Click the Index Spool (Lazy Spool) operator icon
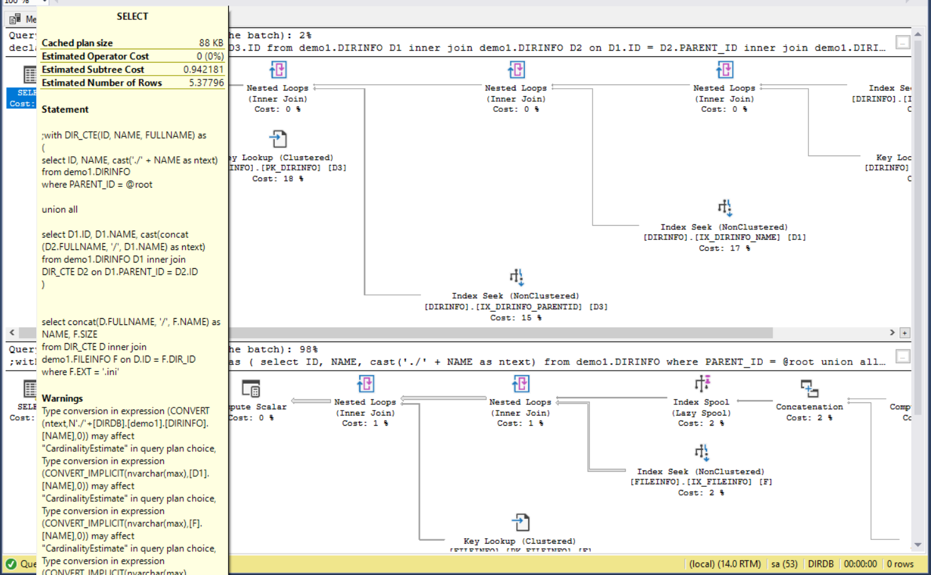The height and width of the screenshot is (575, 931). (701, 383)
